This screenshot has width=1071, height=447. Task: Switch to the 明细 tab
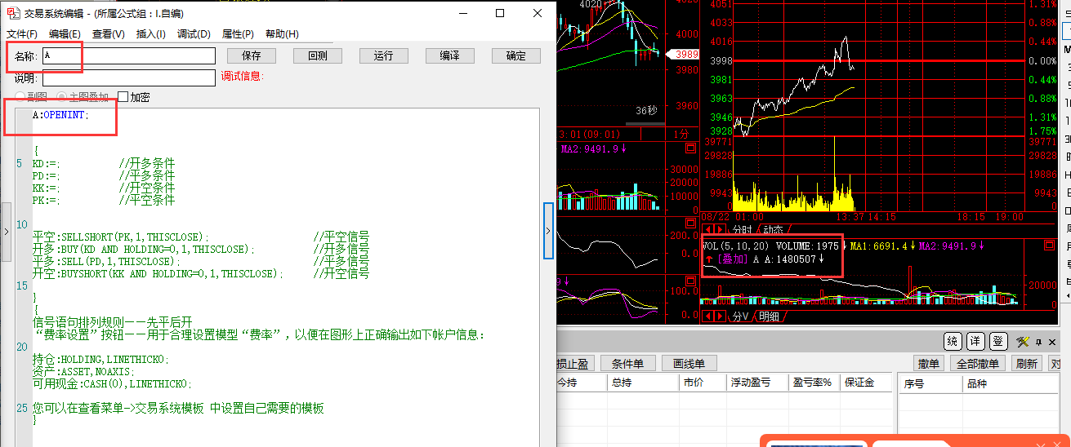point(768,316)
